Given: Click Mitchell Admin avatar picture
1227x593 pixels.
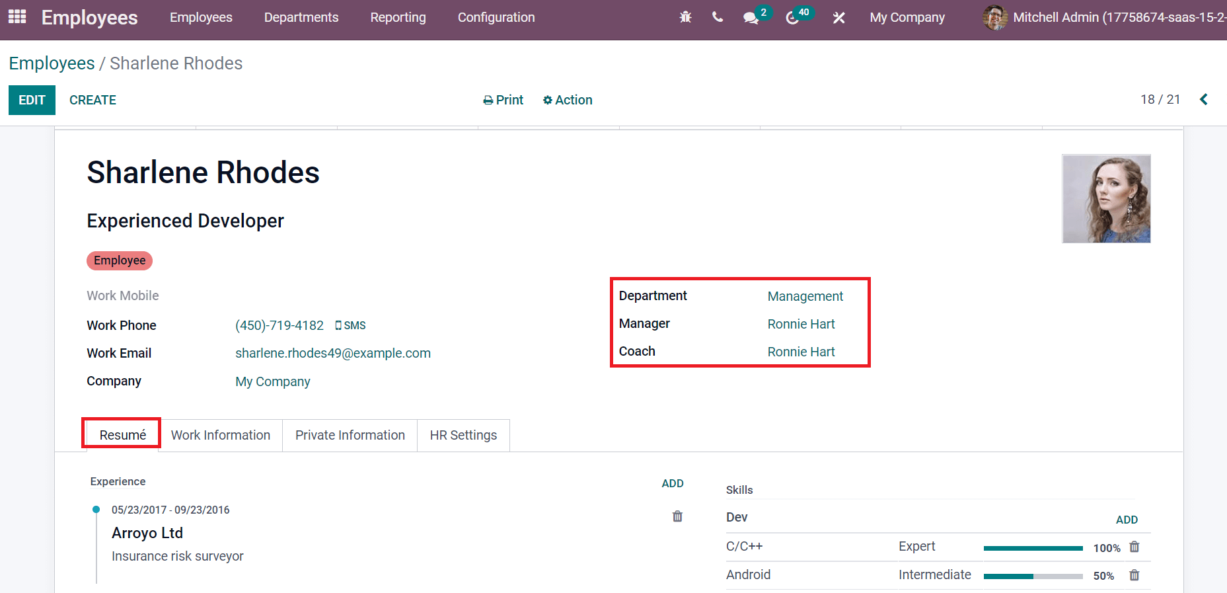Looking at the screenshot, I should [x=995, y=17].
